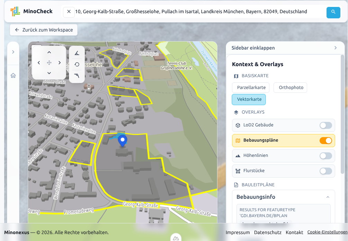Image resolution: width=348 pixels, height=241 pixels.
Task: Open the Datenschutz link in the footer
Action: pos(267,232)
